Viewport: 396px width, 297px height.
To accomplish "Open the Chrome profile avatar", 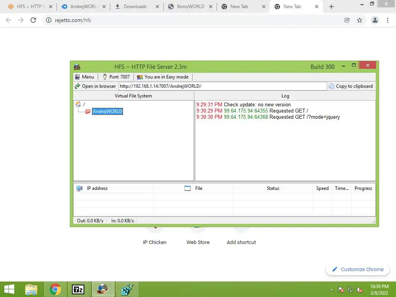I will pos(375,20).
